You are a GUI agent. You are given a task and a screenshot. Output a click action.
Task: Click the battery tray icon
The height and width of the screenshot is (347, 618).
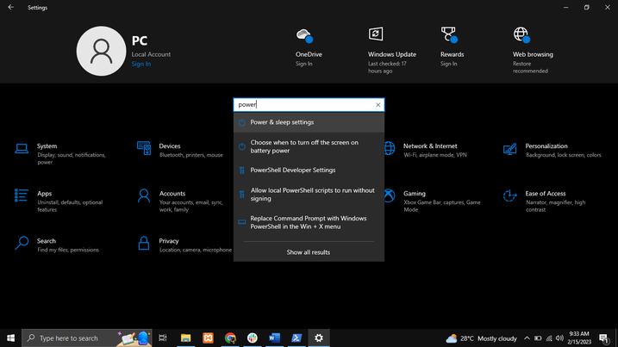click(538, 338)
